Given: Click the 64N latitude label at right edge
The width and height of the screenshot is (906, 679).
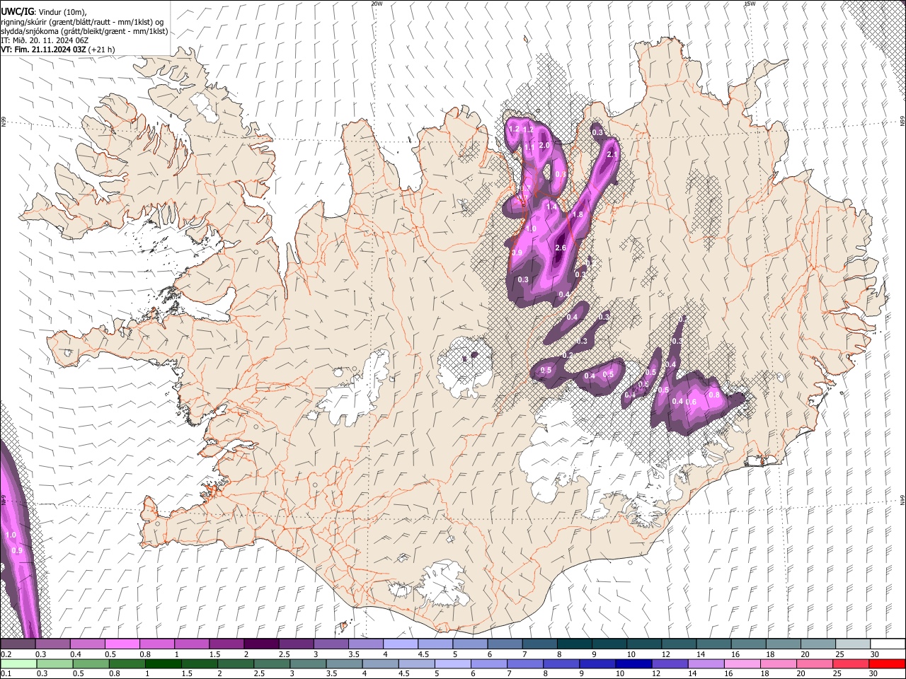Looking at the screenshot, I should point(902,499).
